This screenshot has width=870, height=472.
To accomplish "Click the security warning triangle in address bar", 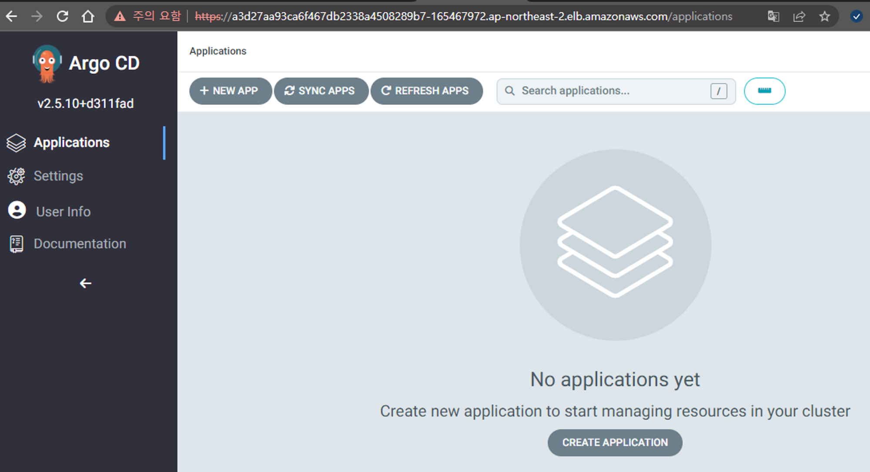I will click(120, 17).
